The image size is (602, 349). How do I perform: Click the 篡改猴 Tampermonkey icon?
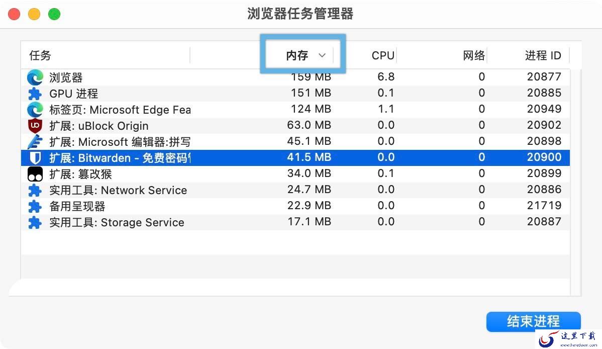pos(35,174)
